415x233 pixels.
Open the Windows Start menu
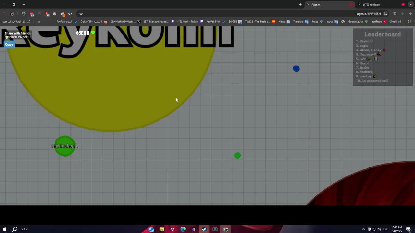[4, 229]
